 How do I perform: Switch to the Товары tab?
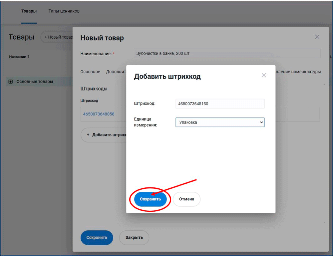click(29, 11)
